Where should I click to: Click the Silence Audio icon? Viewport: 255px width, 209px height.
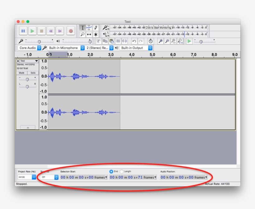[124, 41]
